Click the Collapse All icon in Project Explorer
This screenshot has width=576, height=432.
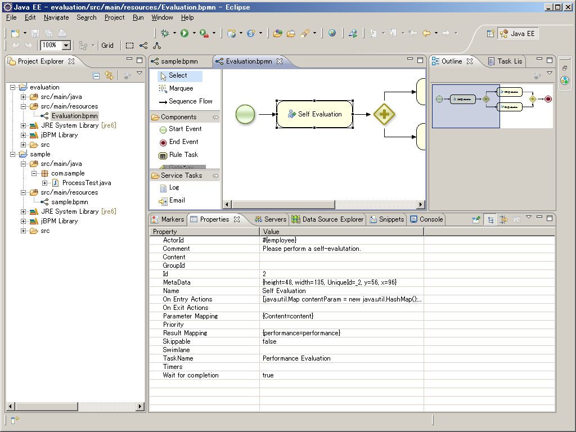click(96, 75)
